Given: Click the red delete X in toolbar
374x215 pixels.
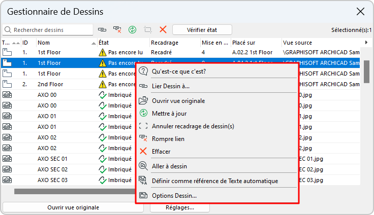Looking at the screenshot, I should coord(163,30).
